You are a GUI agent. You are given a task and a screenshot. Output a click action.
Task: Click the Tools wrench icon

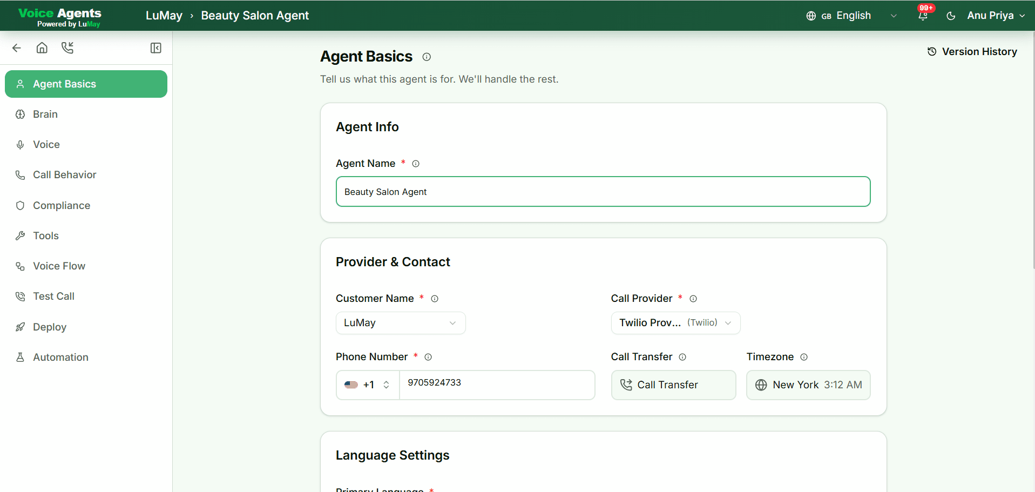(x=21, y=235)
